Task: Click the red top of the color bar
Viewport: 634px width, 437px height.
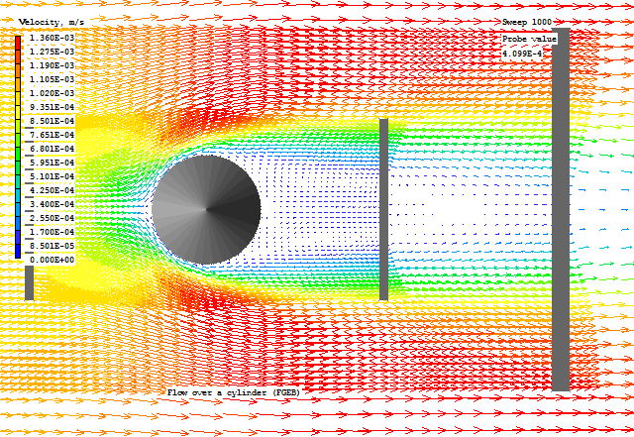Action: pyautogui.click(x=18, y=44)
